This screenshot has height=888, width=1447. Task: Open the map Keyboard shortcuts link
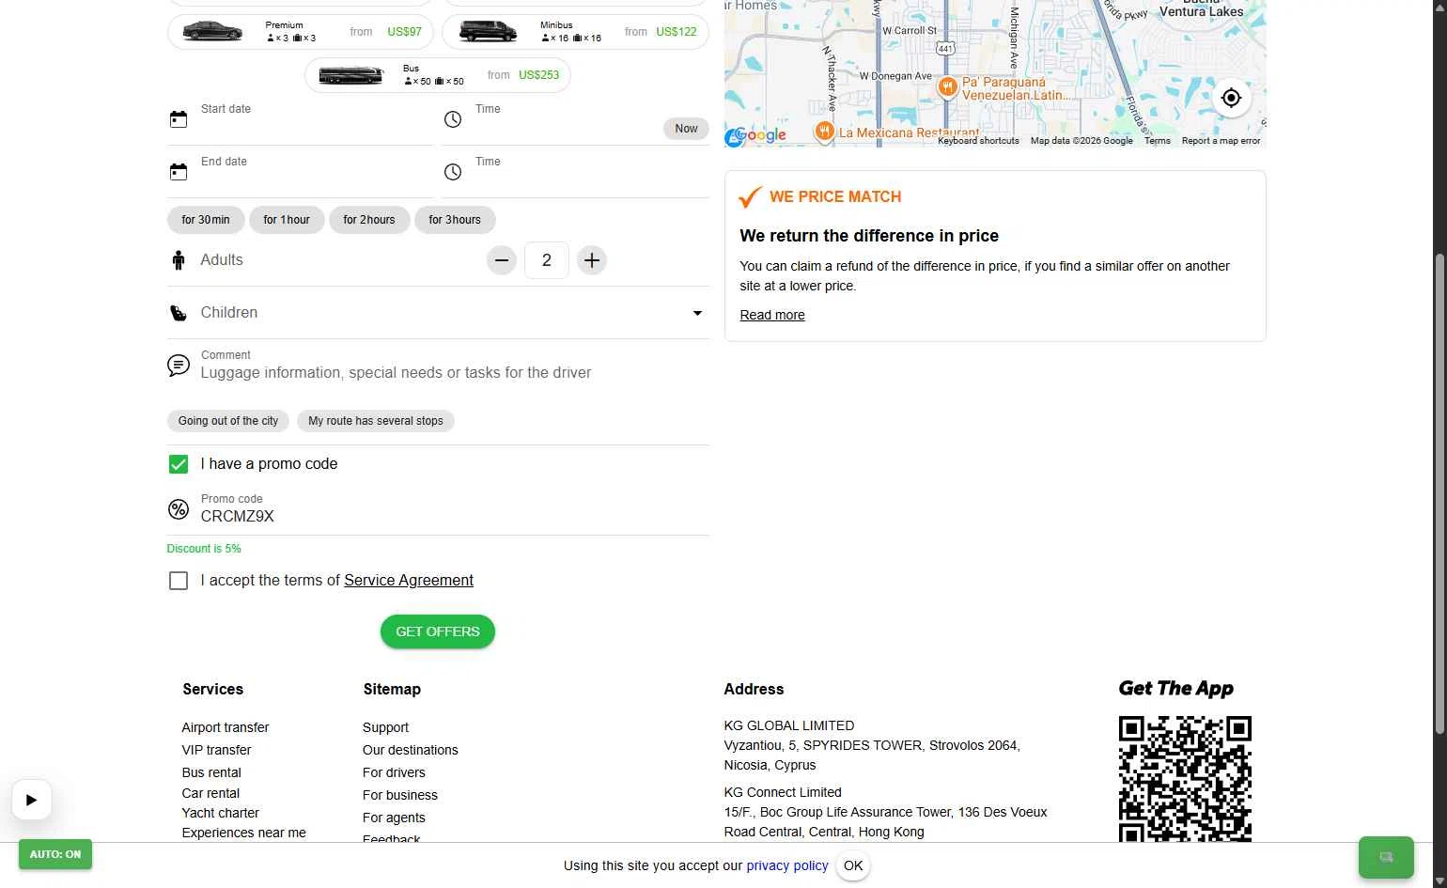978,141
